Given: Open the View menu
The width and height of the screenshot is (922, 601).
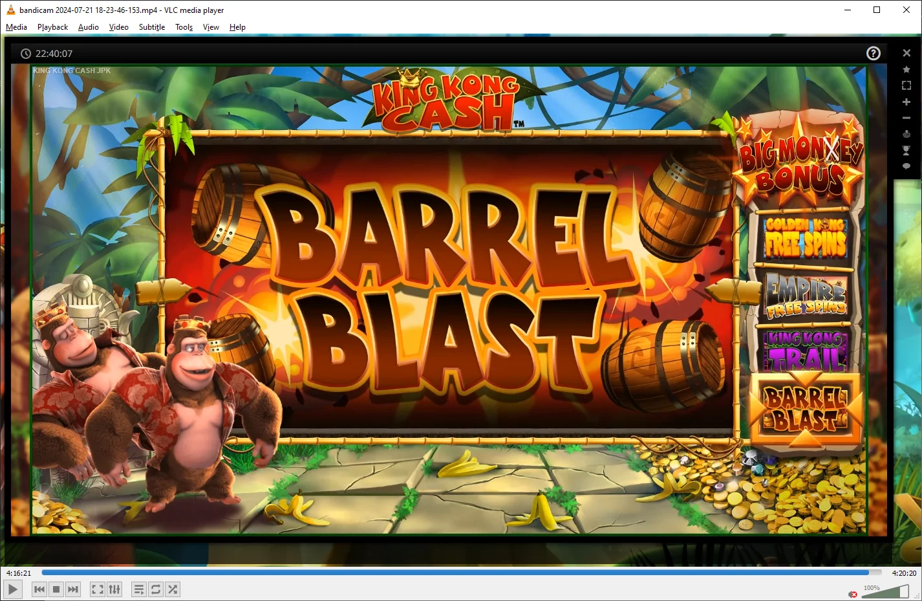Looking at the screenshot, I should (x=211, y=27).
